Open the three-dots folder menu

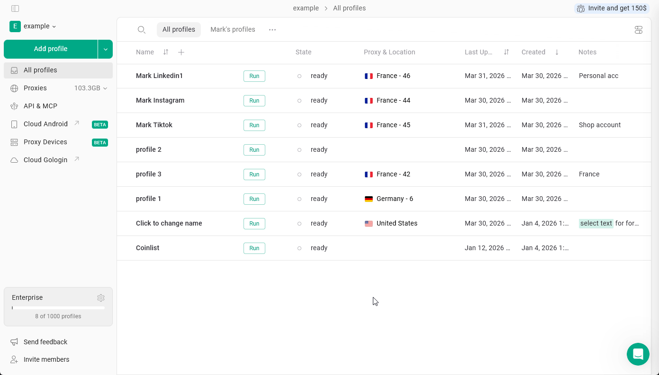coord(272,30)
